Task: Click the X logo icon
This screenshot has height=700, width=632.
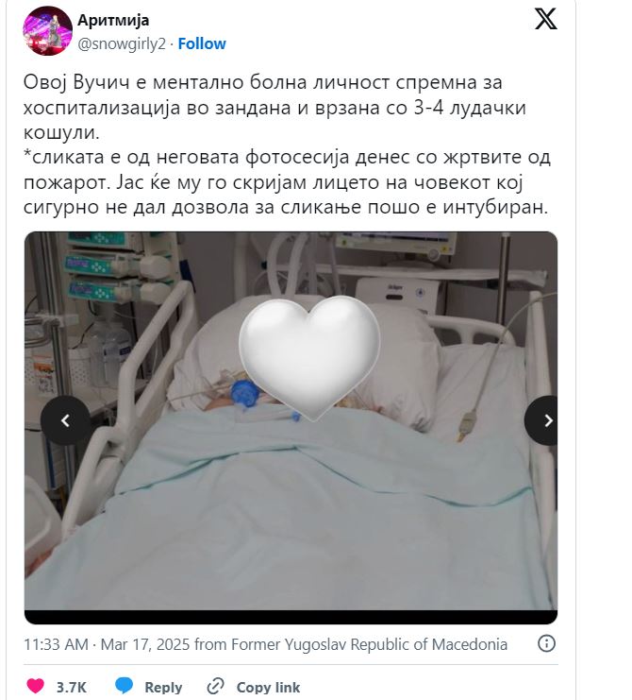Action: pos(546,19)
